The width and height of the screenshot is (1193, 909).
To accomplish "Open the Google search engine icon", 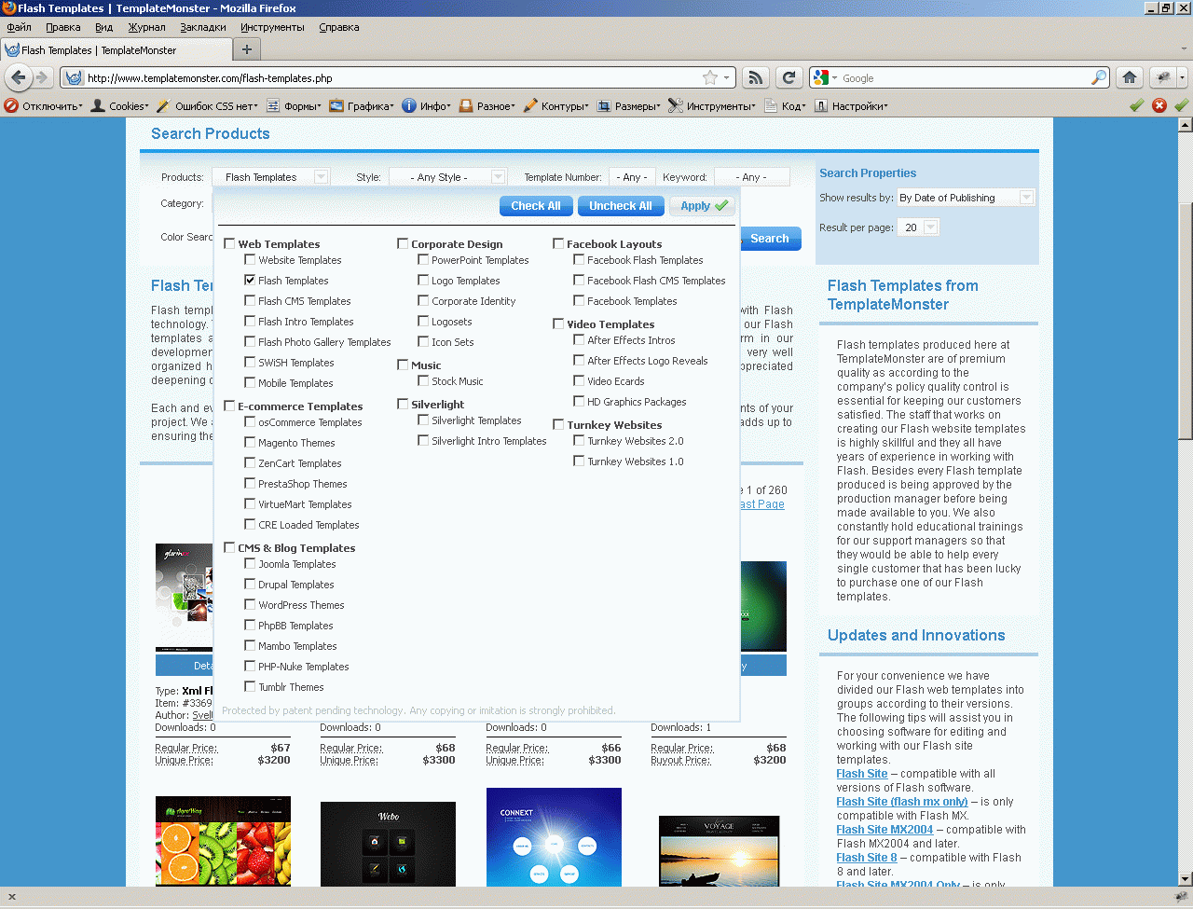I will [x=820, y=77].
